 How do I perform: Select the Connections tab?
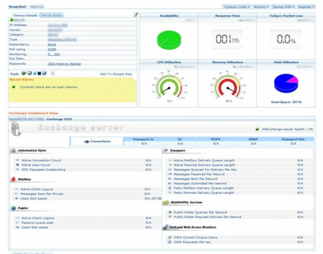point(96,141)
